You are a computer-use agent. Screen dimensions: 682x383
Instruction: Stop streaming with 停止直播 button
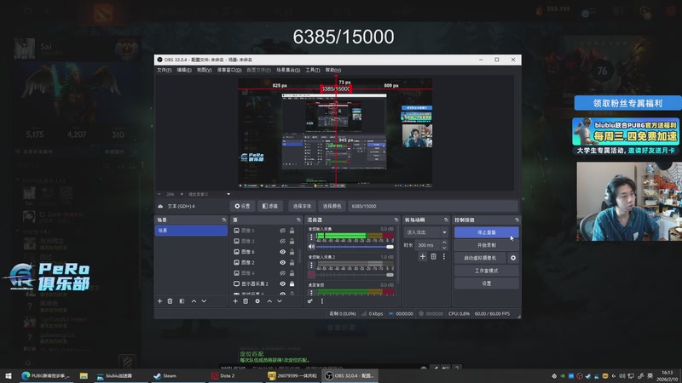[486, 232]
